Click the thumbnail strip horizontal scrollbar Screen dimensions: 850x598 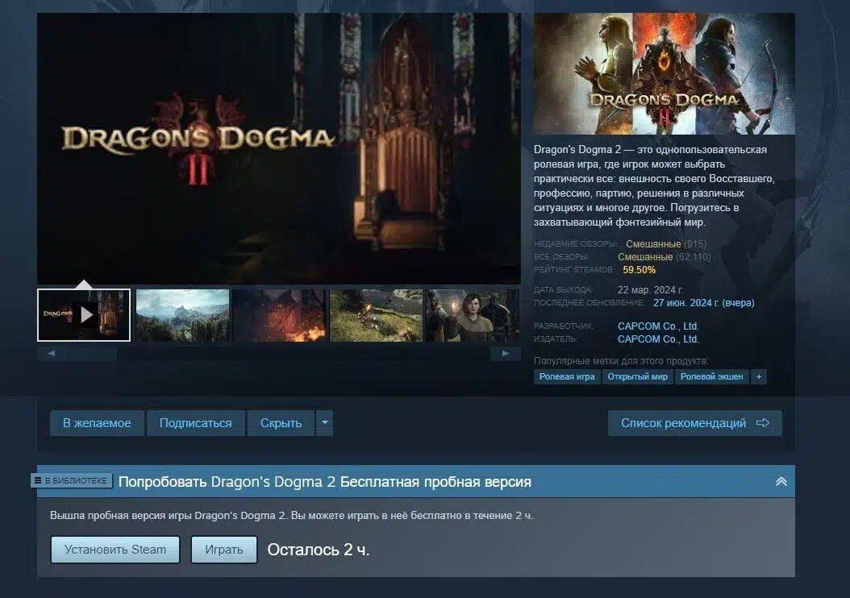coord(93,354)
